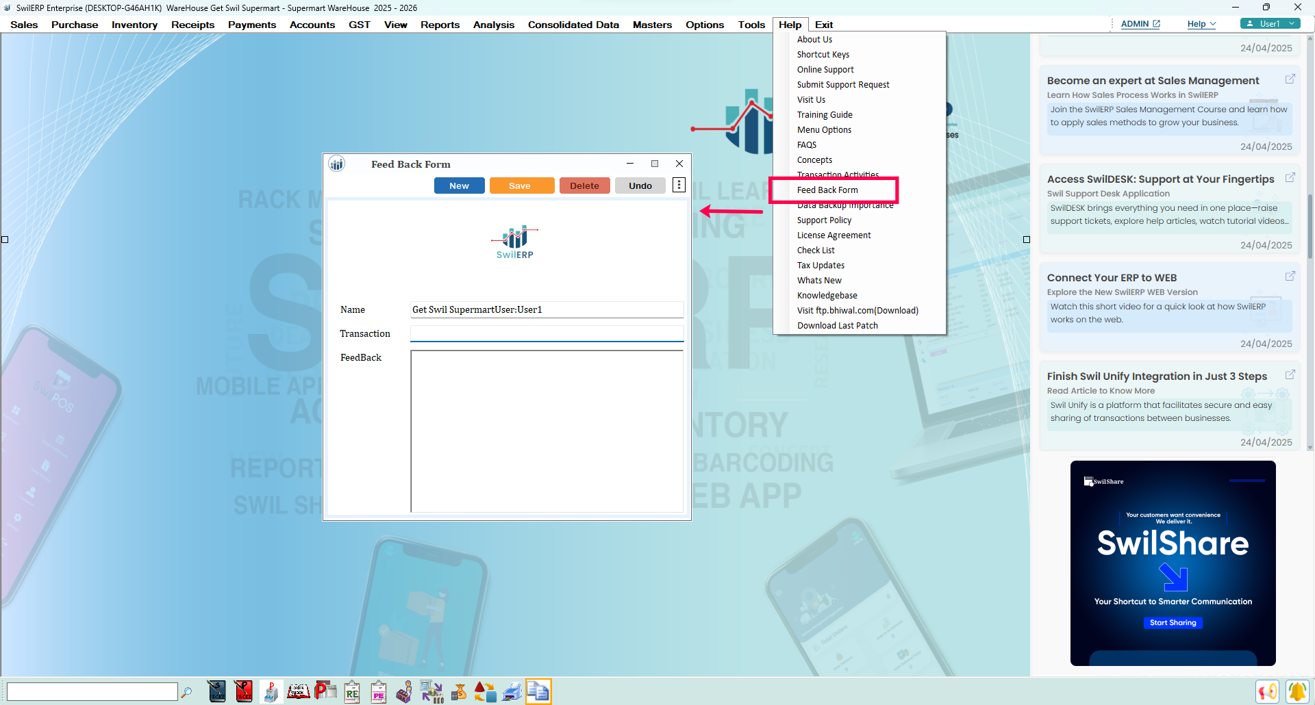Click the notification bell icon at bottom right
The height and width of the screenshot is (705, 1315).
pyautogui.click(x=1297, y=691)
